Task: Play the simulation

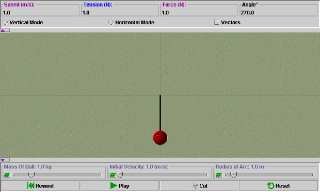Action: (x=120, y=186)
